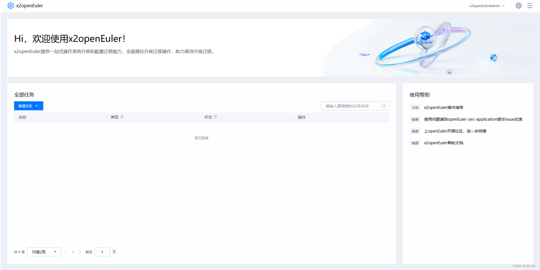This screenshot has width=540, height=270.
Task: Open the x2openEuler帮助文档 link
Action: tap(443, 143)
